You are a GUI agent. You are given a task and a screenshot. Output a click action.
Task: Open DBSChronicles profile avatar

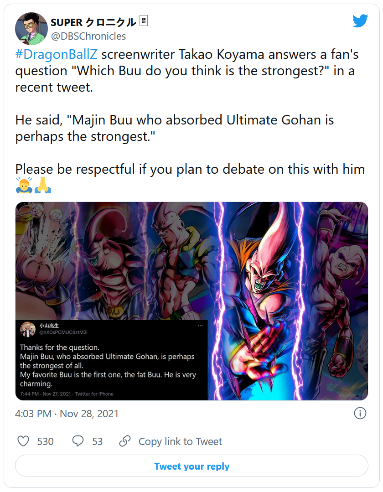pyautogui.click(x=31, y=29)
